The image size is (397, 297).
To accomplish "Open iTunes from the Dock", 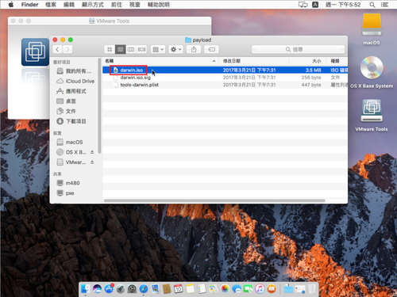I will click(260, 289).
